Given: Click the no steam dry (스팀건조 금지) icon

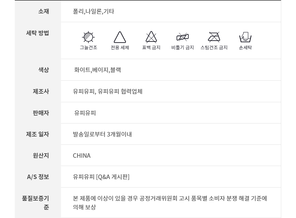Looking at the screenshot, I should pyautogui.click(x=214, y=38).
